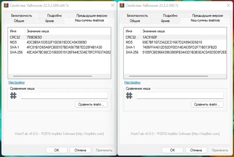Viewport: 234px width, 157px height.
Task: Click Применить in 22.5.2.590 window
Action: pos(220,150)
